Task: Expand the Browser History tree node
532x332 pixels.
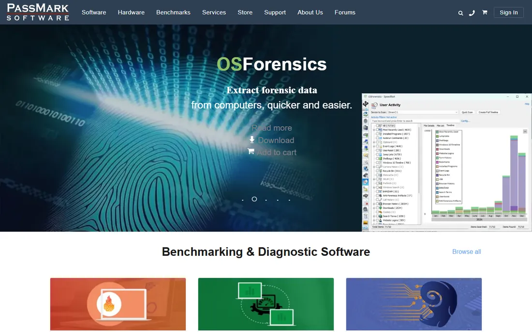Action: [374, 204]
